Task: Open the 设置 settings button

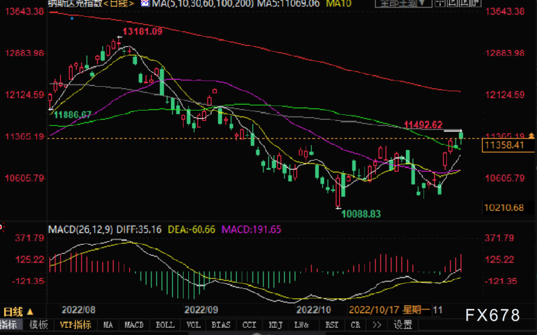Action: [402, 325]
